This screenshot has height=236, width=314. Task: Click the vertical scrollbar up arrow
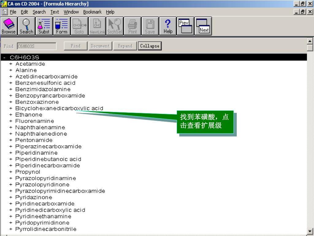(x=310, y=41)
